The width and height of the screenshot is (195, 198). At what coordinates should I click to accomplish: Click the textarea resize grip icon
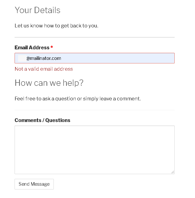[x=173, y=172]
